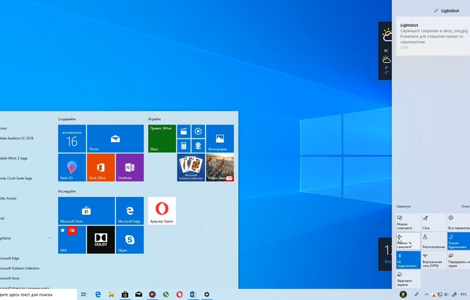Open the Calculator small tile
The height and width of the screenshot is (300, 470).
pyautogui.click(x=183, y=146)
